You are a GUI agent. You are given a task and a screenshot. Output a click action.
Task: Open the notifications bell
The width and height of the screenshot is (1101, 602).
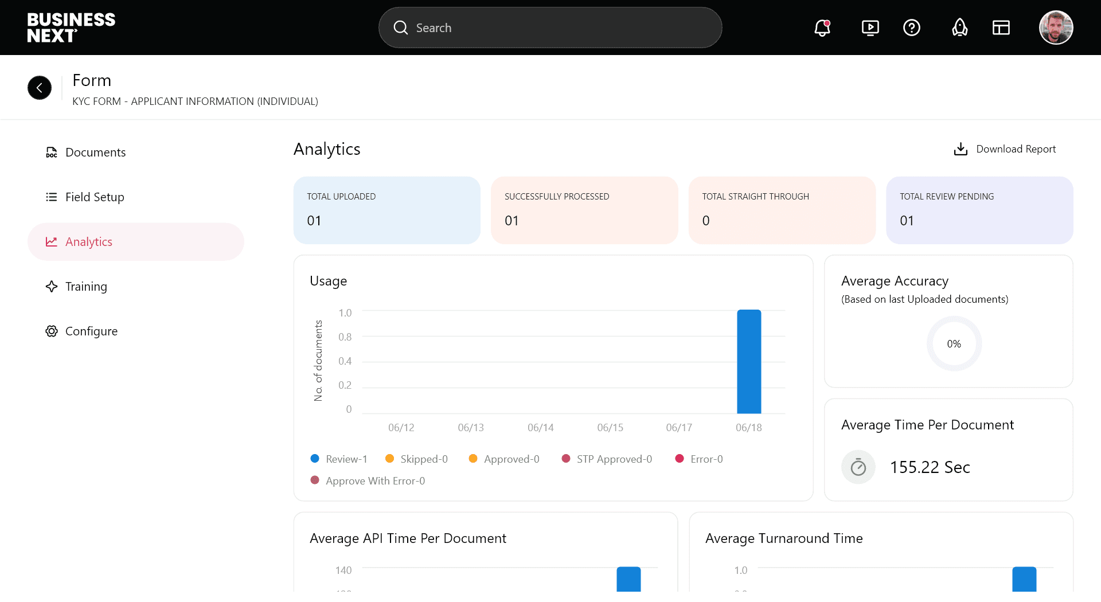[822, 28]
